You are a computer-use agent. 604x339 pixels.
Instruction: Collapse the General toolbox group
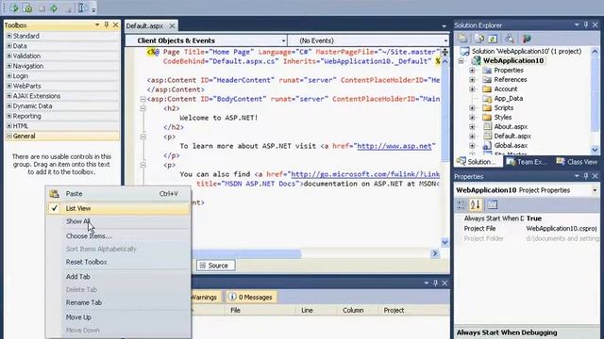click(9, 136)
